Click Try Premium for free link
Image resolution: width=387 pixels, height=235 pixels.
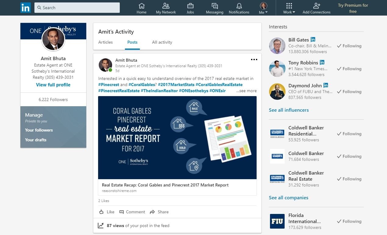click(353, 8)
